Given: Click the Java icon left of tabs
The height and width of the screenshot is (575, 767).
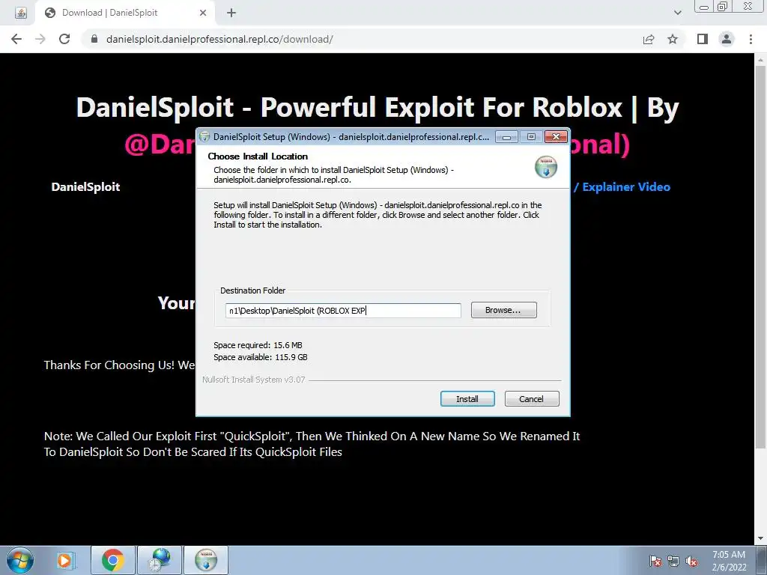Looking at the screenshot, I should (x=20, y=13).
